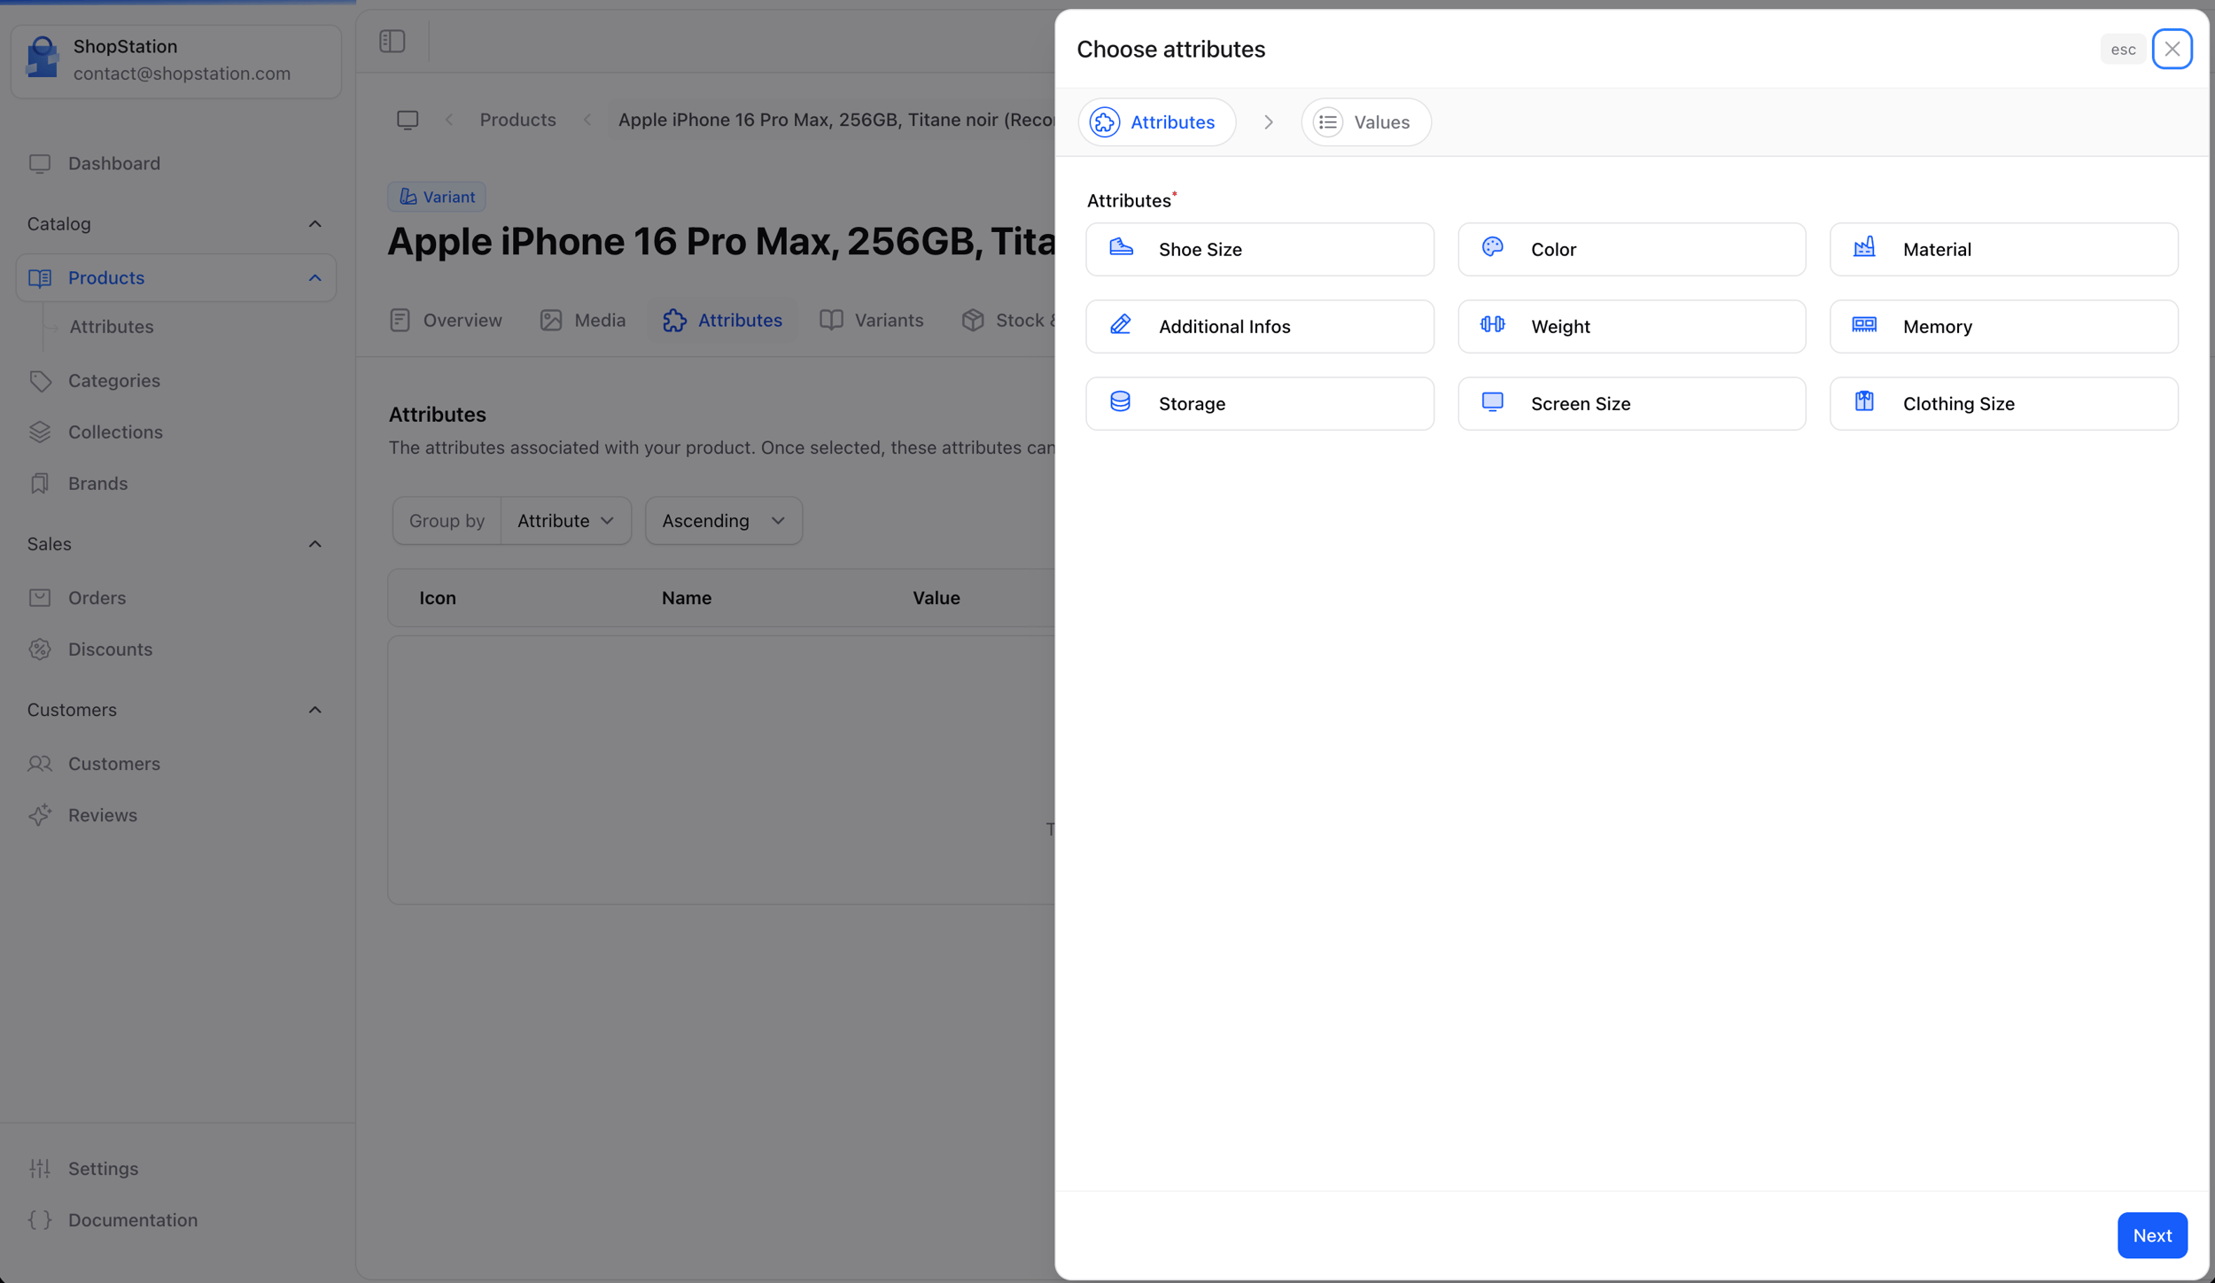The width and height of the screenshot is (2215, 1283).
Task: Click the Name column header
Action: coord(686,597)
